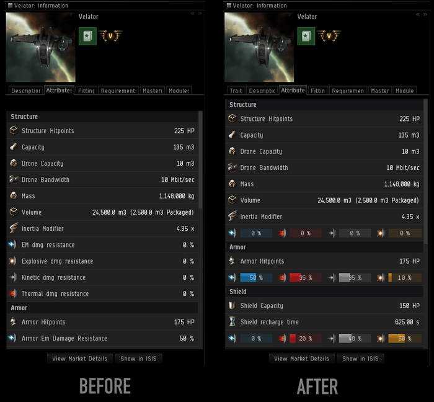Select the Mastery tab in right panel
Viewport: 434px width, 402px height.
pos(379,91)
